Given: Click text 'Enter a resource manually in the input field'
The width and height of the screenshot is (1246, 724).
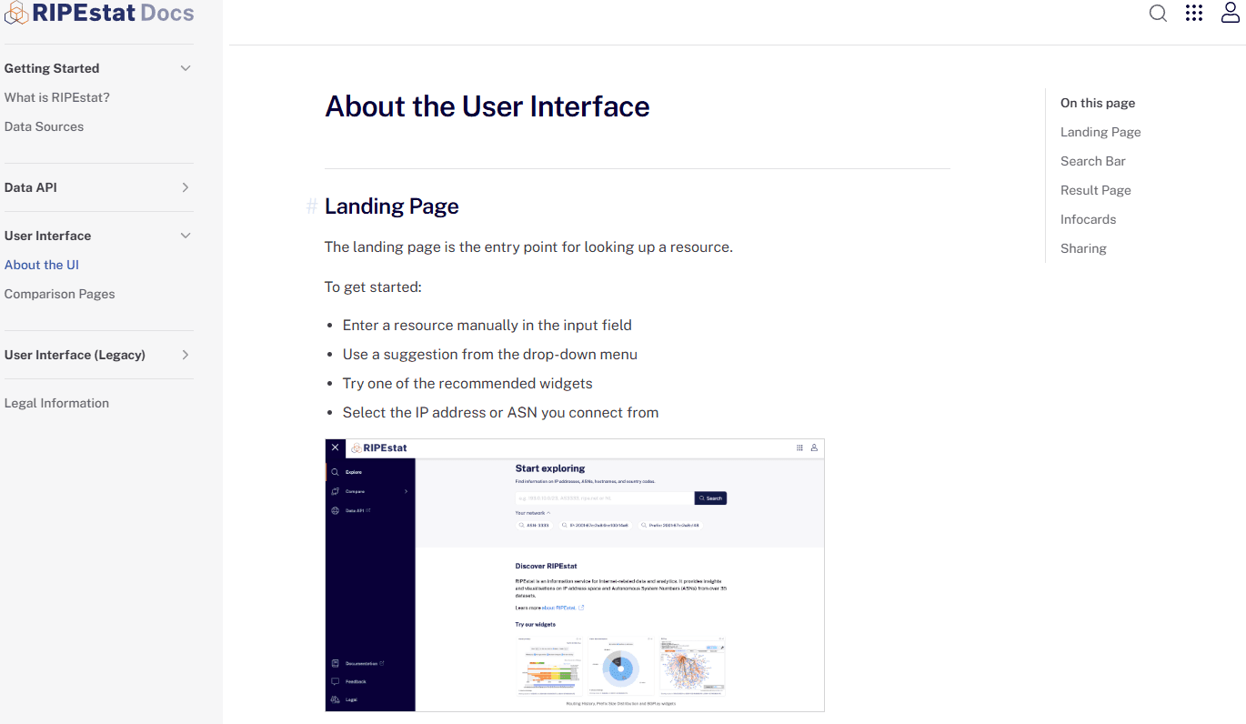Looking at the screenshot, I should [x=487, y=325].
